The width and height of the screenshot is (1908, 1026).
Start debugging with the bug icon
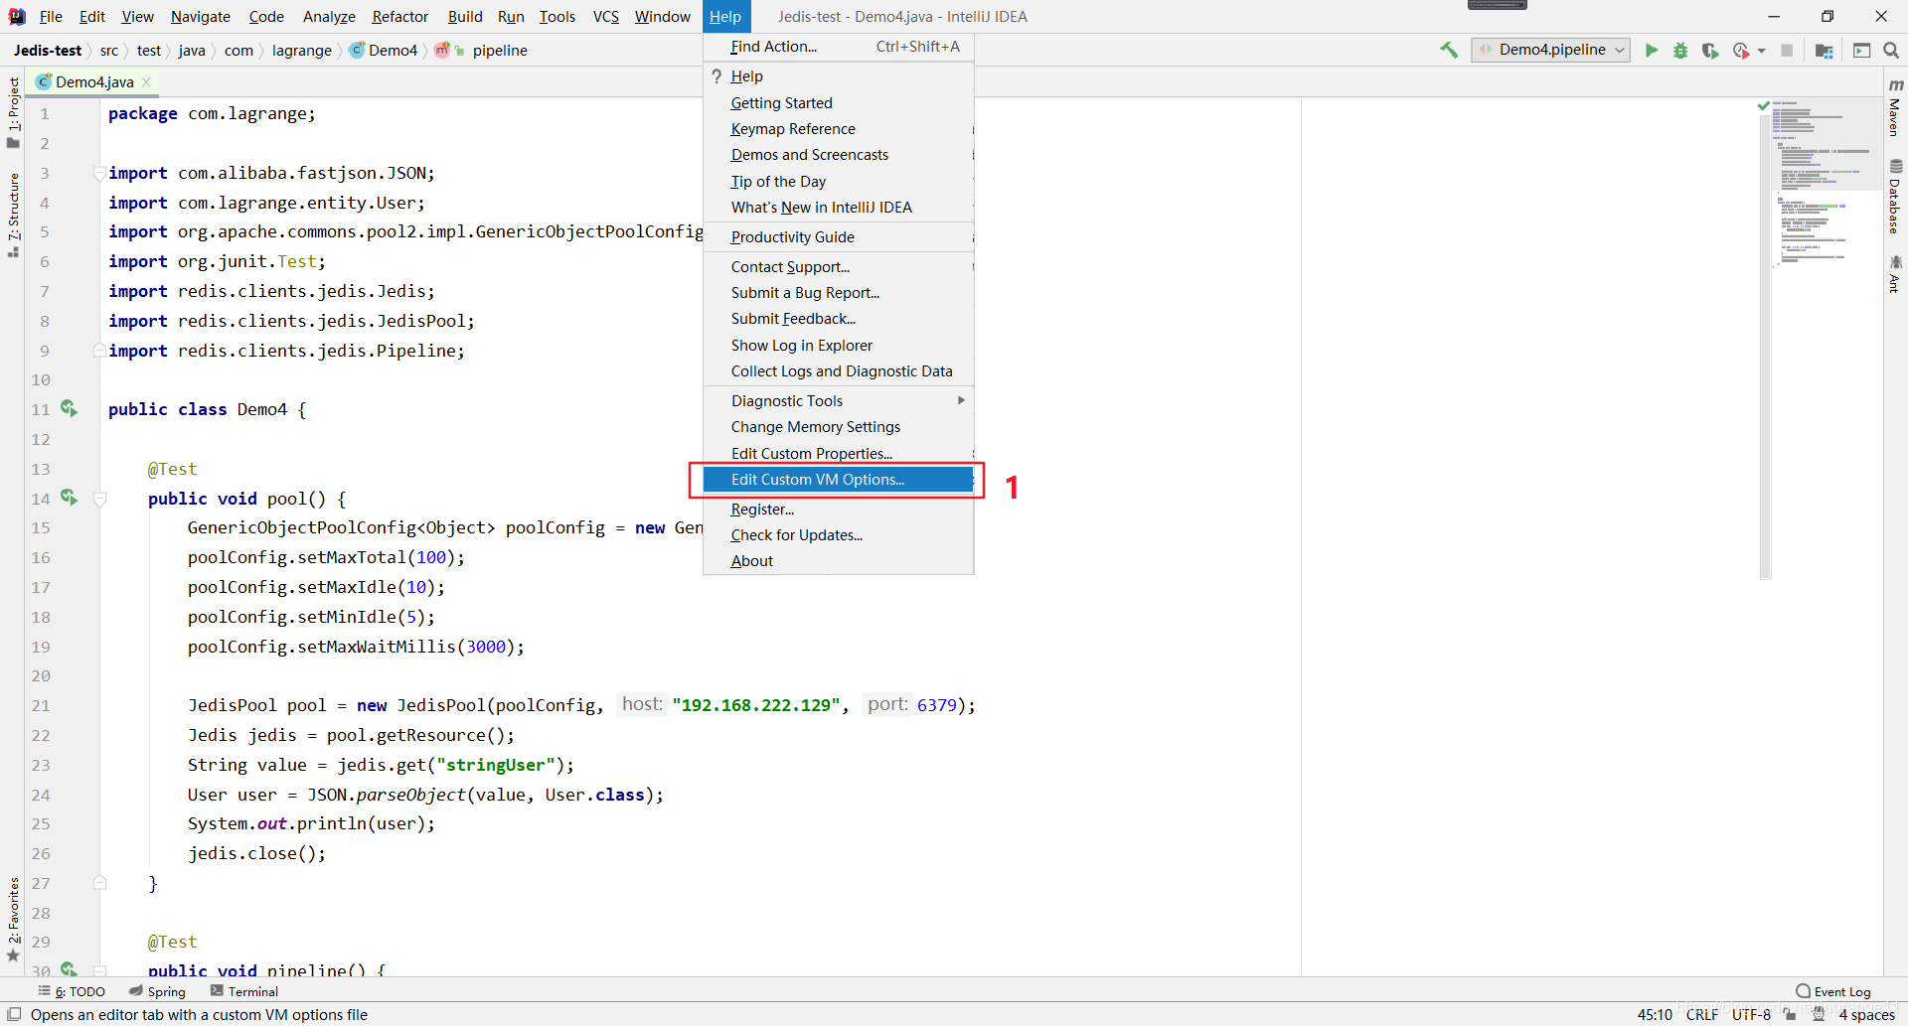pos(1680,50)
